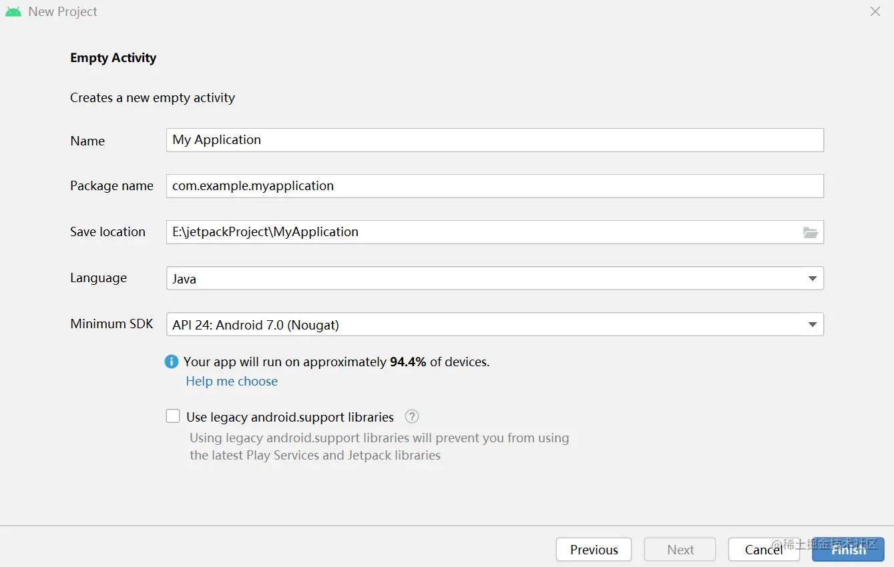The width and height of the screenshot is (894, 567).
Task: Browse for save location folder icon
Action: click(x=810, y=232)
